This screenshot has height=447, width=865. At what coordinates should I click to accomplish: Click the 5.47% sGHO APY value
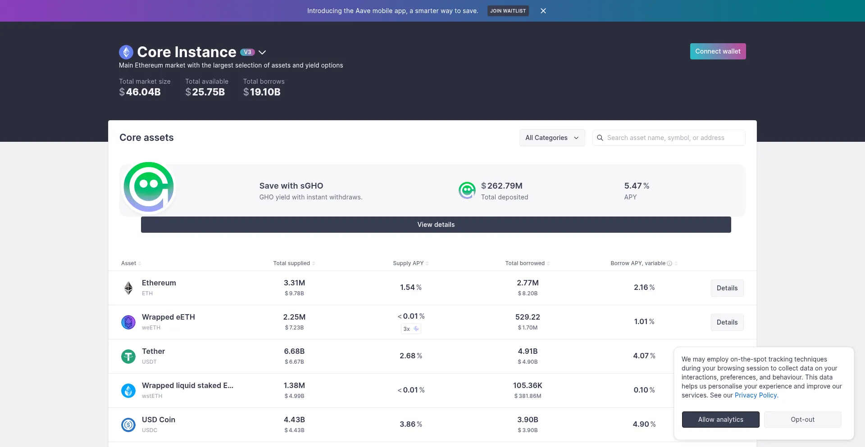[637, 186]
